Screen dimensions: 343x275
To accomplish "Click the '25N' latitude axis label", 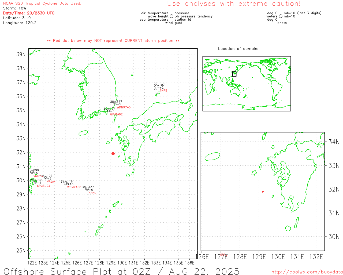I will 21,251.
